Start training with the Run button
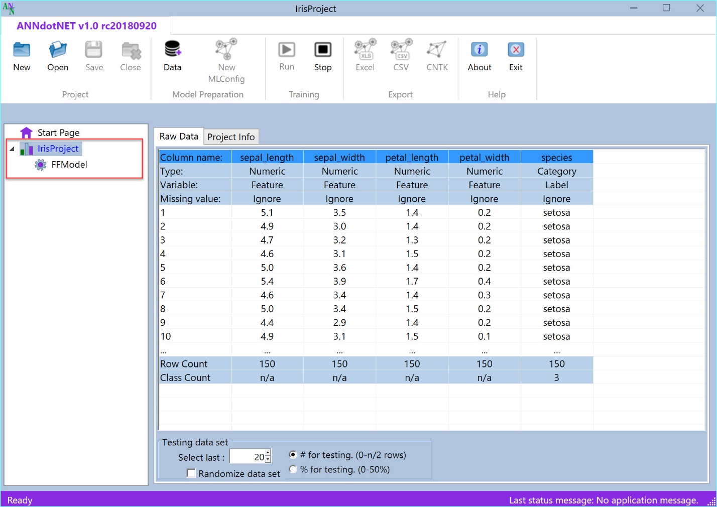The height and width of the screenshot is (507, 717). 287,50
